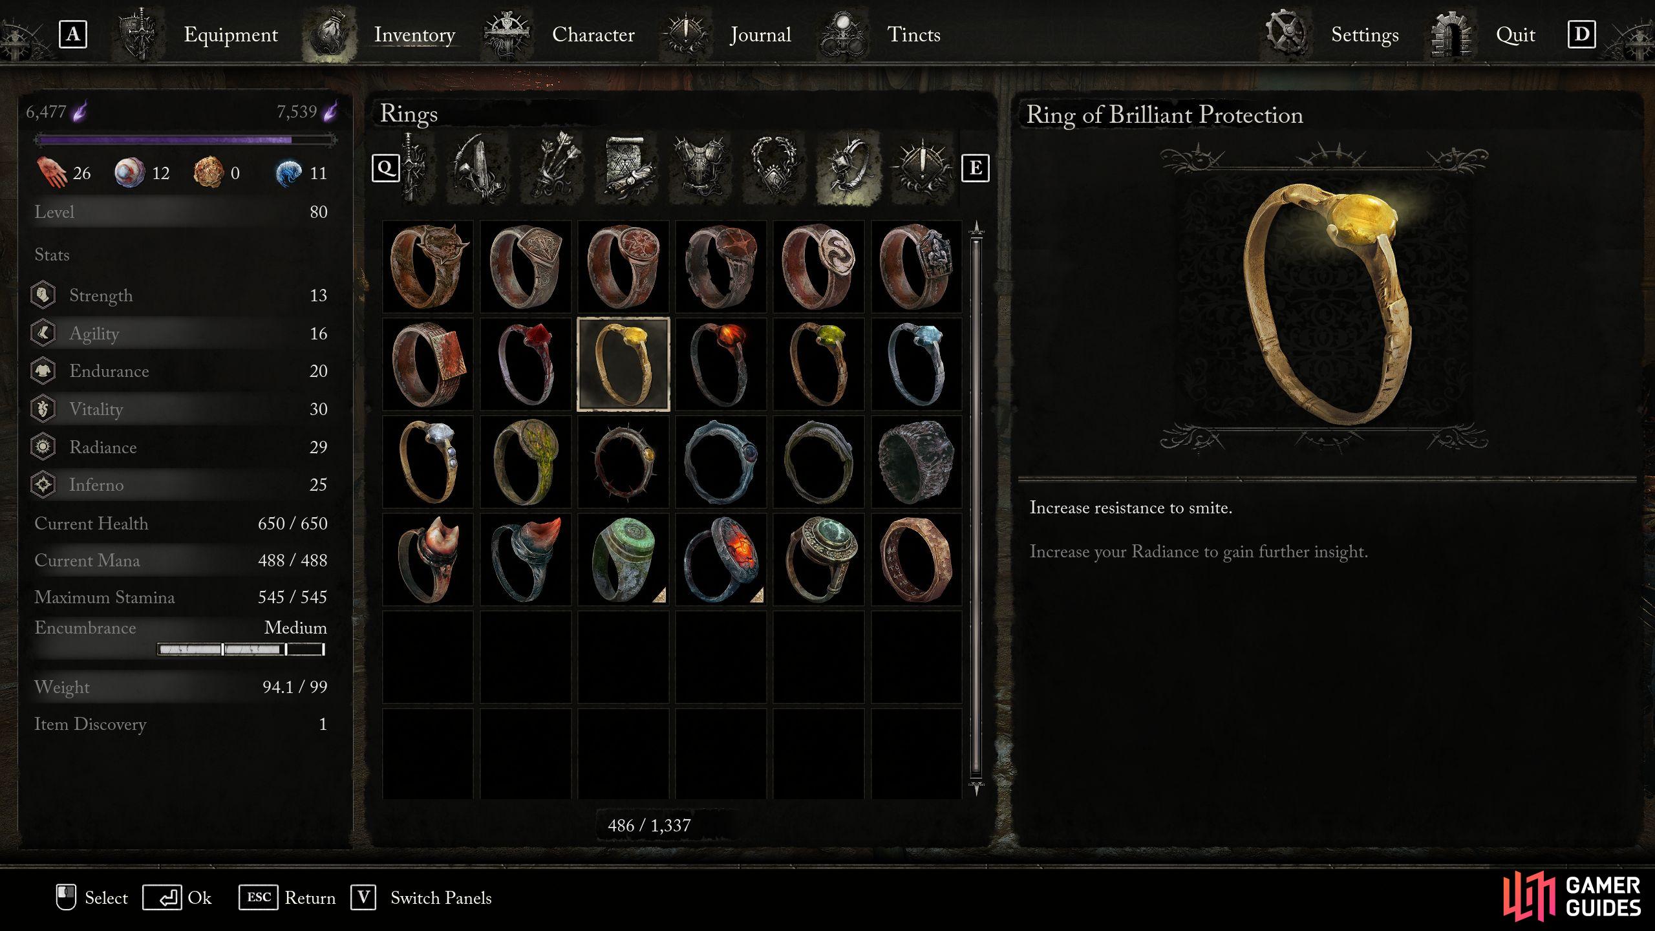The width and height of the screenshot is (1655, 931).
Task: Click the Q previous category key
Action: [x=385, y=168]
